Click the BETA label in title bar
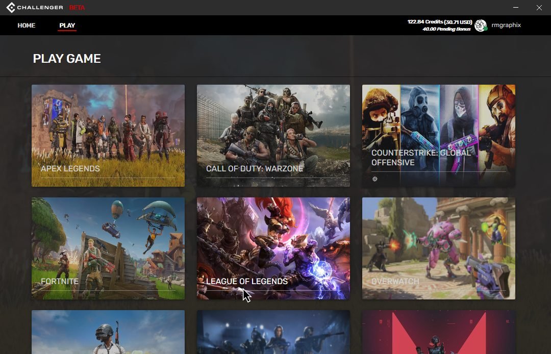551x354 pixels. pos(77,7)
